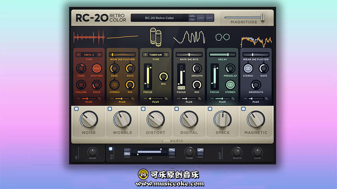Select the upper low-cut mode icon in EQ
337x189 pixels.
[x=127, y=150]
